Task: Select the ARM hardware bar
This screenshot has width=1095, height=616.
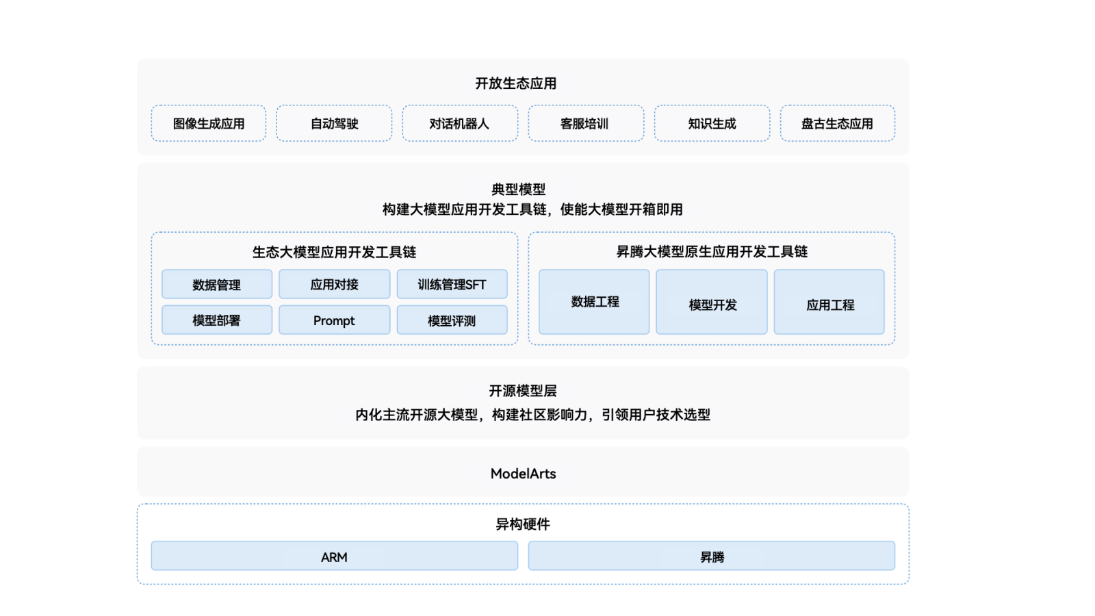Action: tap(334, 556)
